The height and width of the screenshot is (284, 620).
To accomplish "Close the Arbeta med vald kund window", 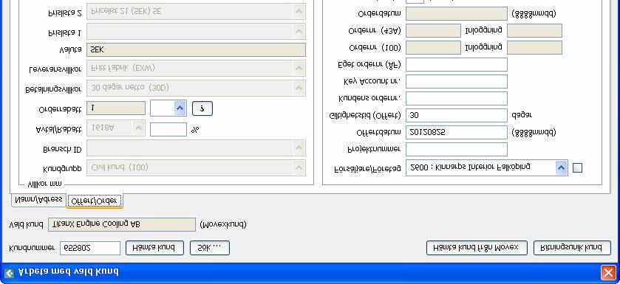I will click(607, 272).
